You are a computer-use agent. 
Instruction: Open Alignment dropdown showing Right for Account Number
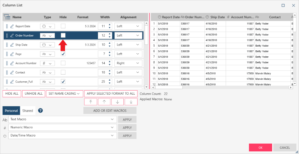128,63
